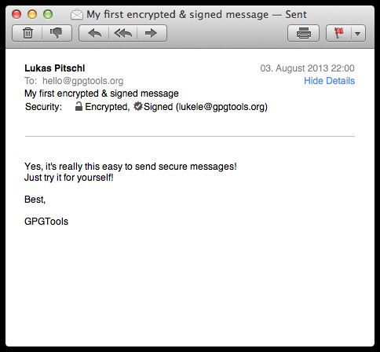
Task: Forward the message with right arrow
Action: click(x=152, y=33)
